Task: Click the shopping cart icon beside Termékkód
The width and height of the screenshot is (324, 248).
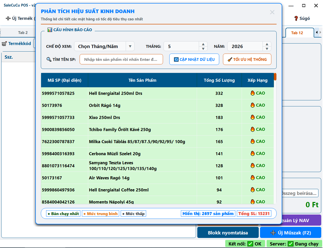Action: click(x=4, y=44)
